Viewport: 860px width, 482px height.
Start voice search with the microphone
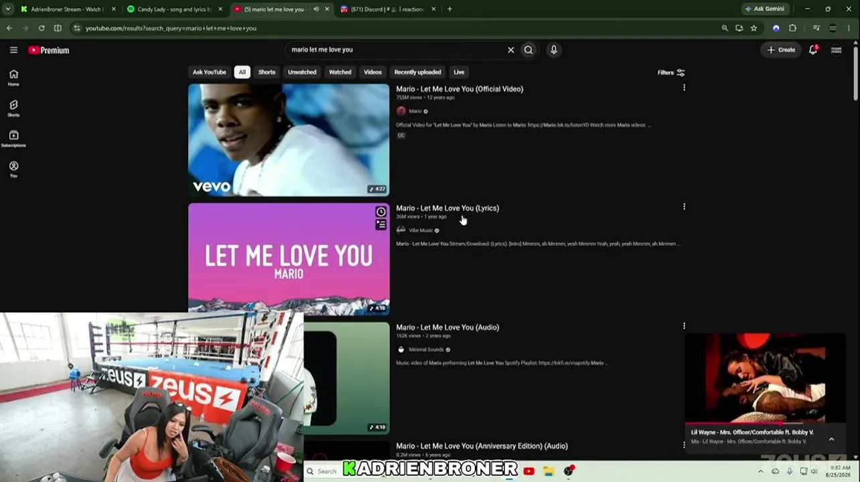[x=554, y=50]
